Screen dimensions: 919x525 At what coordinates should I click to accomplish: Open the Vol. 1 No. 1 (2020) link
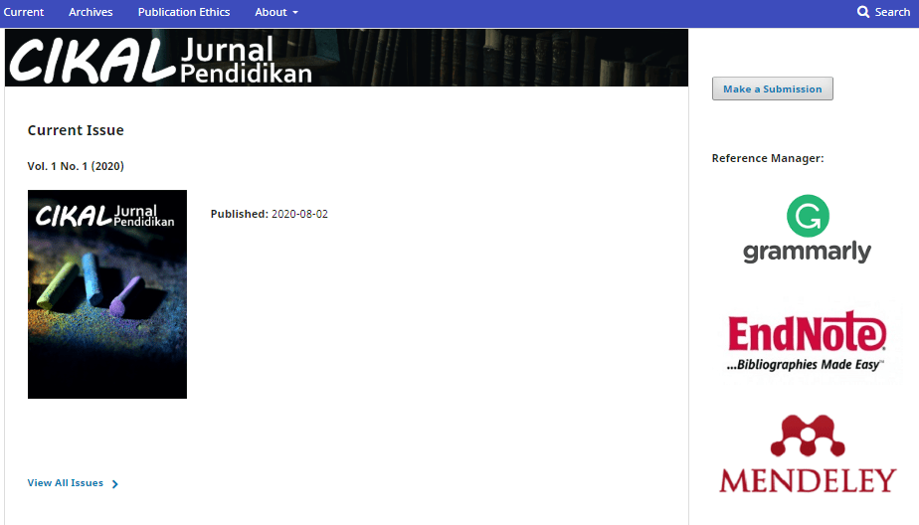click(x=76, y=166)
